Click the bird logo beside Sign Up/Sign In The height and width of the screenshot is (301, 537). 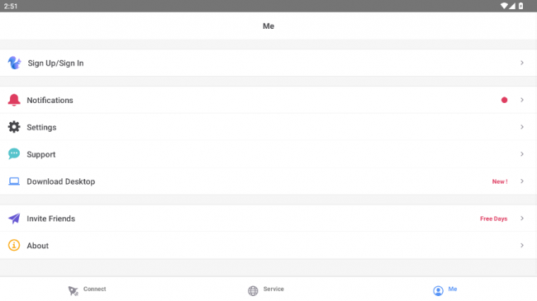[x=14, y=63]
